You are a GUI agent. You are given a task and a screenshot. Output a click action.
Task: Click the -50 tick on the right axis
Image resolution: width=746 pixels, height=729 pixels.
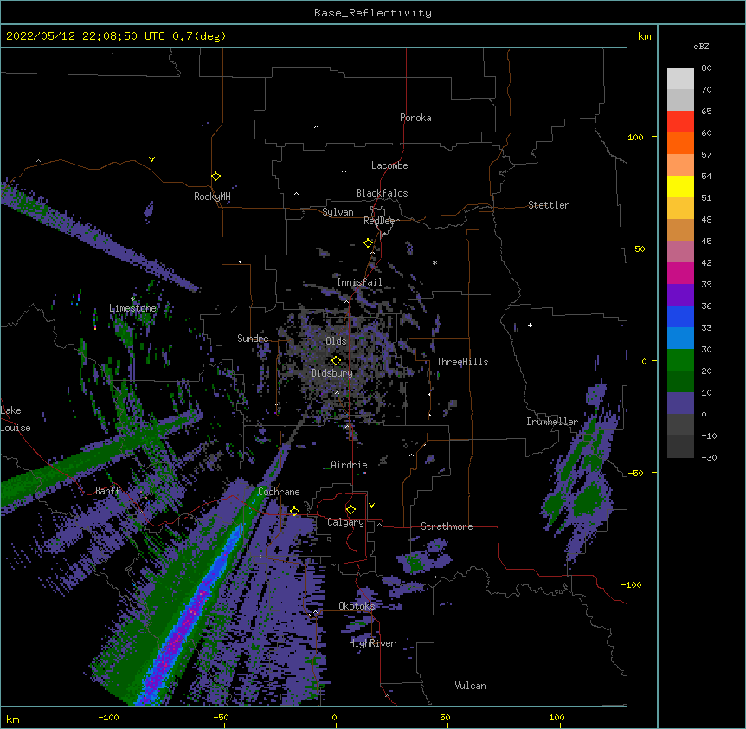tap(635, 473)
